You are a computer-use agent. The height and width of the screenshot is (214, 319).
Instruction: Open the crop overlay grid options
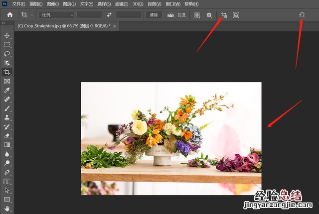pos(197,15)
